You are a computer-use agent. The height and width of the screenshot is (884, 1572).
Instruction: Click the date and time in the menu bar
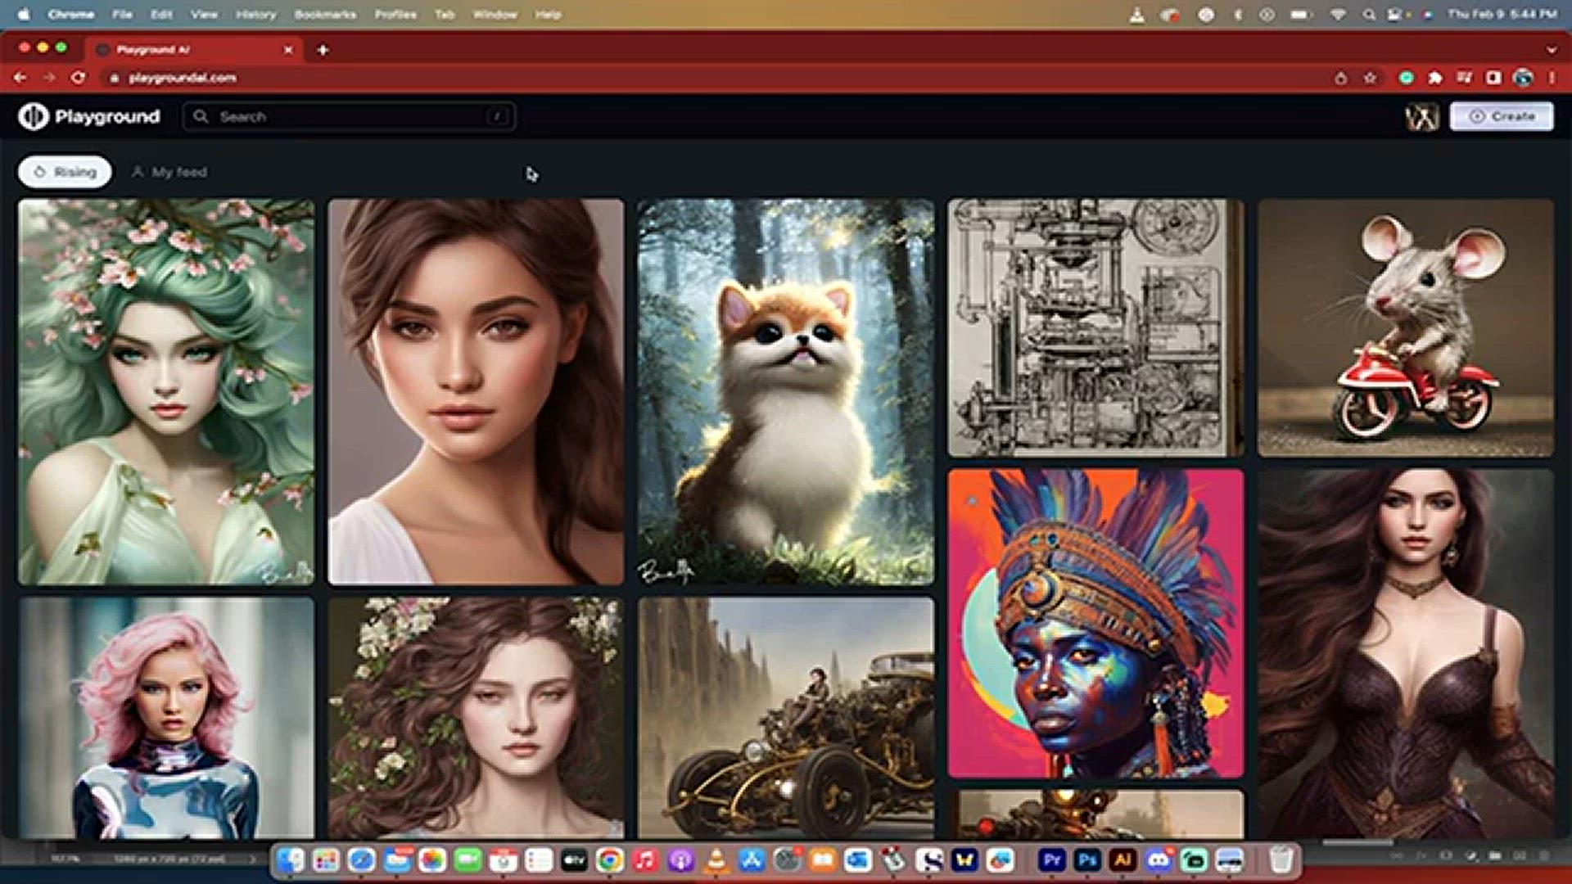tap(1502, 14)
